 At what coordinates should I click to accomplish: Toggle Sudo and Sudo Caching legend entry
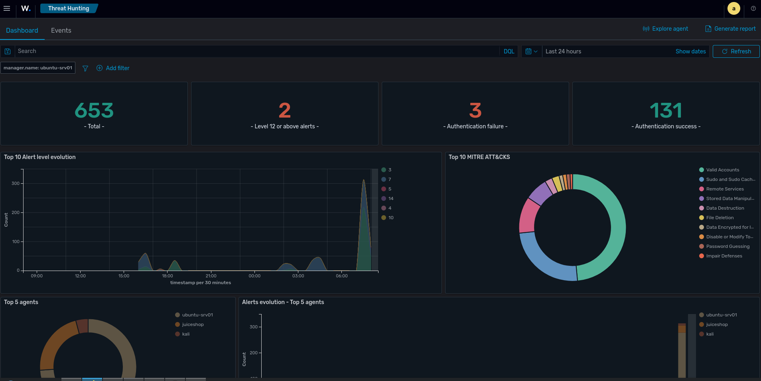pyautogui.click(x=727, y=179)
